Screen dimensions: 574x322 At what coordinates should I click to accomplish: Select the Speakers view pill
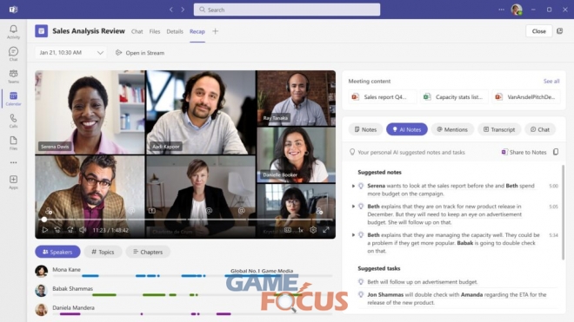57,252
